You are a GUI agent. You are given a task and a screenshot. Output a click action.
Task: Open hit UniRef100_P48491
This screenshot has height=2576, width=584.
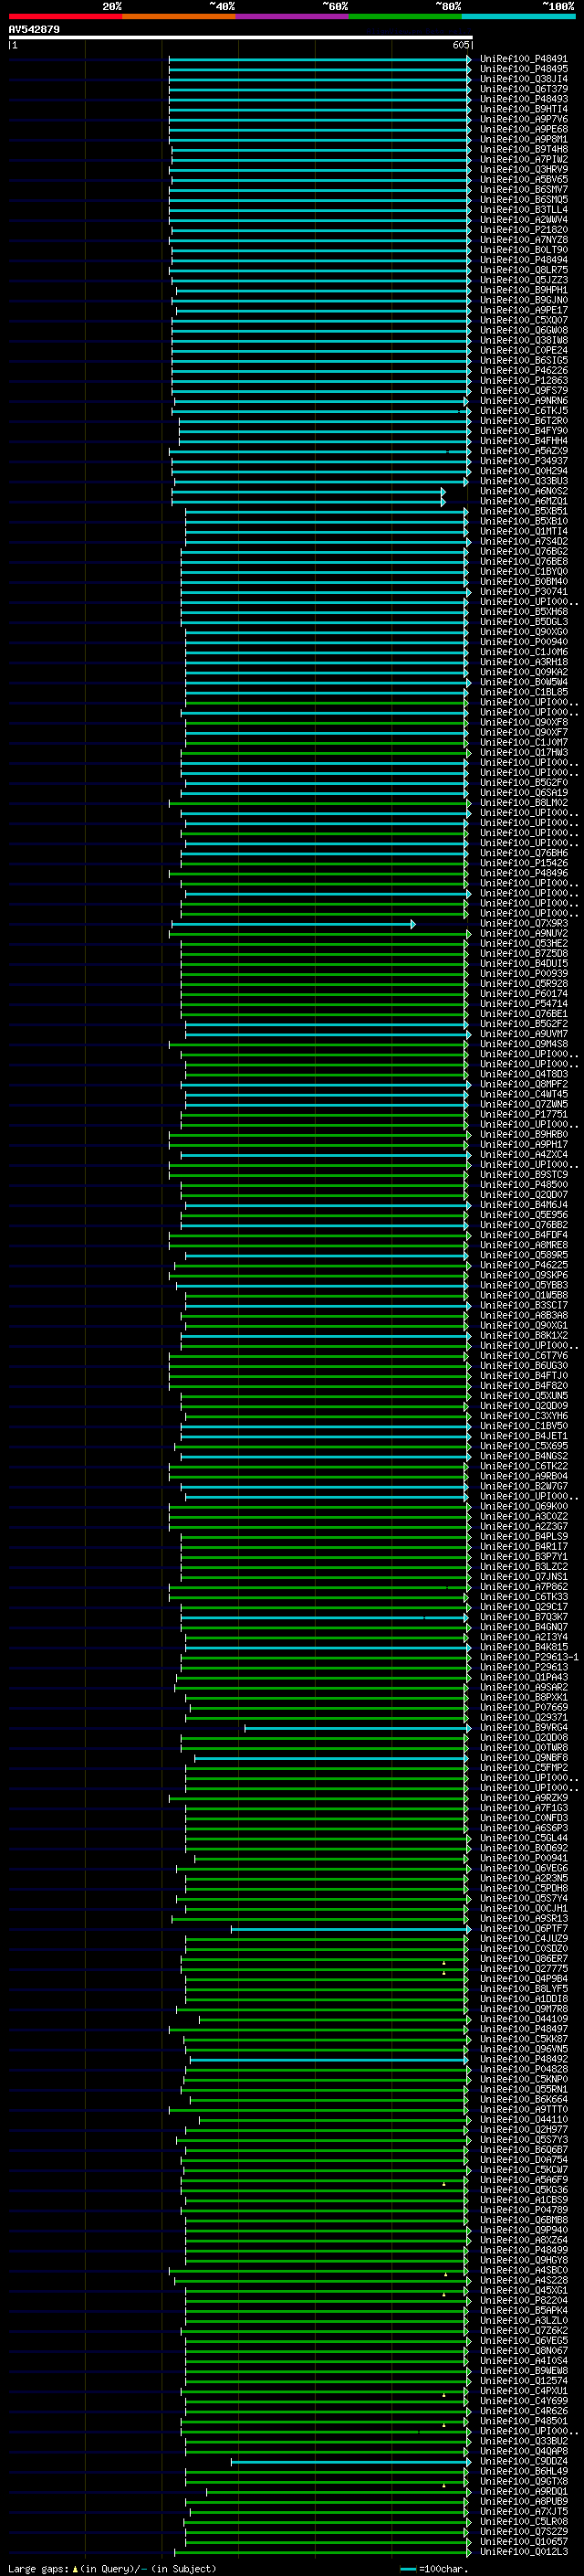tap(524, 59)
